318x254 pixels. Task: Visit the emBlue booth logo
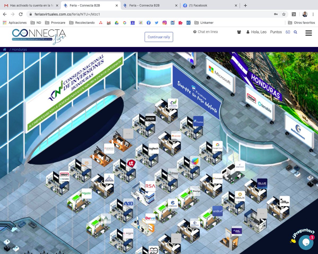click(x=218, y=211)
